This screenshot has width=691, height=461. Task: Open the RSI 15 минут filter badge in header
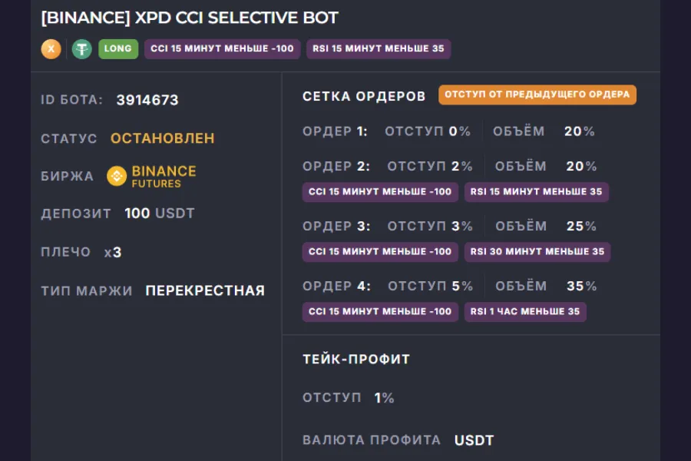(x=378, y=48)
